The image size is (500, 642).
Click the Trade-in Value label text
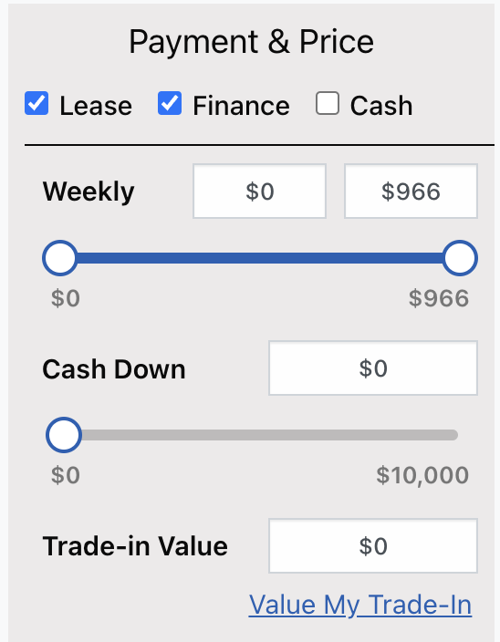(135, 546)
